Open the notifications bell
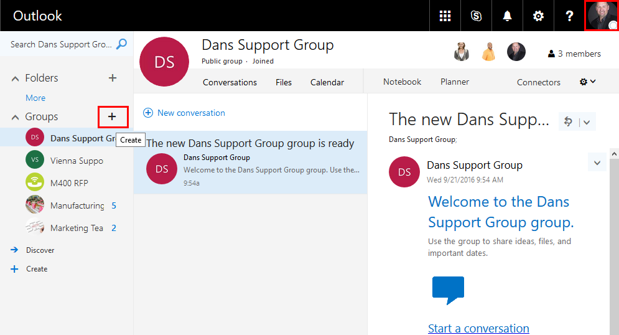Screen dimensions: 619x335 (x=507, y=16)
